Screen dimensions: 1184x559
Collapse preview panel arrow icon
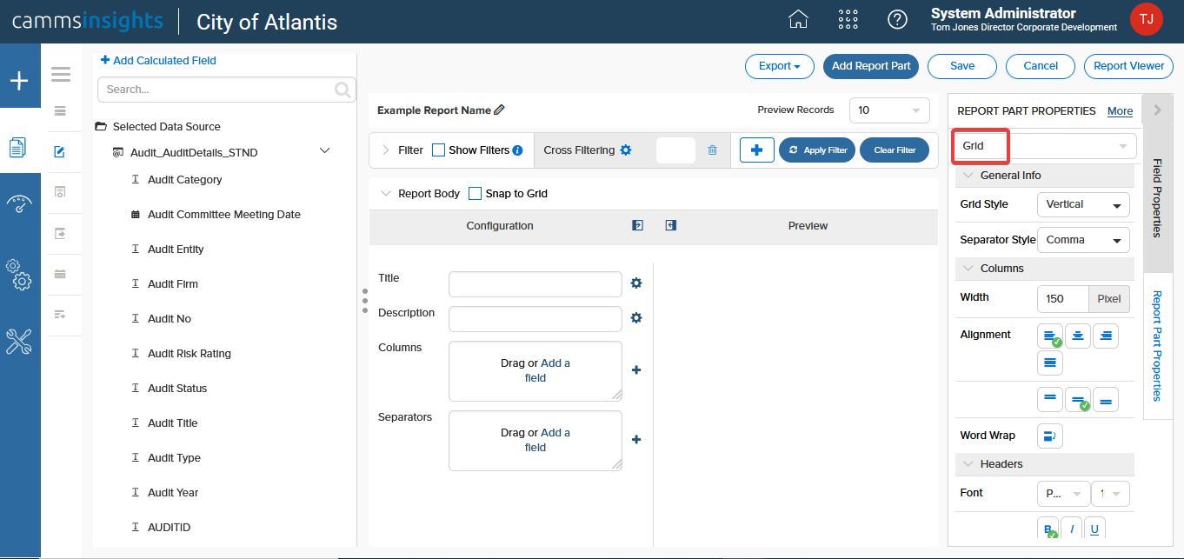coord(670,225)
